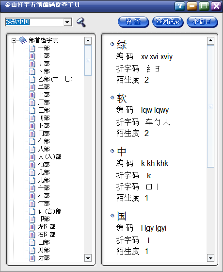Maximize the window with the green button
The width and height of the screenshot is (223, 272).
(x=204, y=6)
